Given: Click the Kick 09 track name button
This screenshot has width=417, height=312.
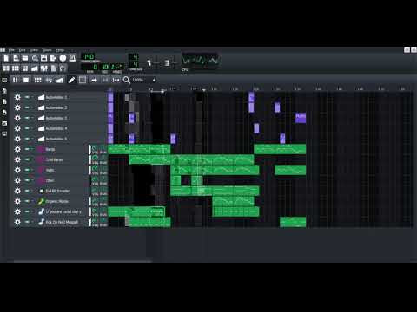Looking at the screenshot, I should click(x=62, y=222).
